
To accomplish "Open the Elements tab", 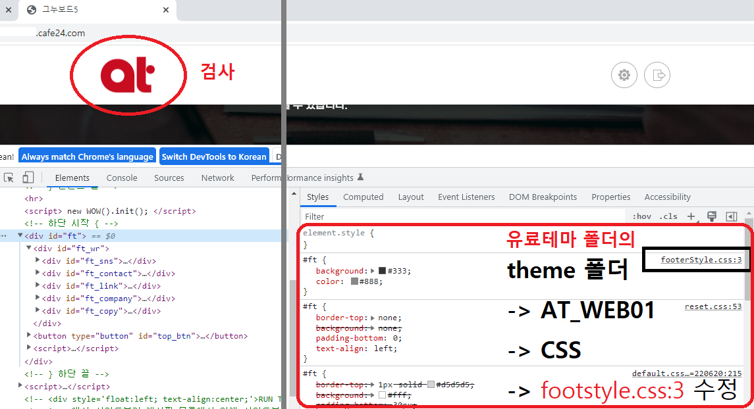I will [x=72, y=178].
